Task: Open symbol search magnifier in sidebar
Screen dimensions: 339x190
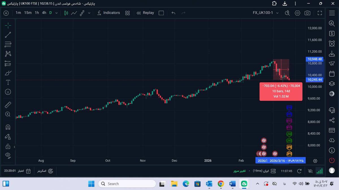Action: pyautogui.click(x=332, y=24)
